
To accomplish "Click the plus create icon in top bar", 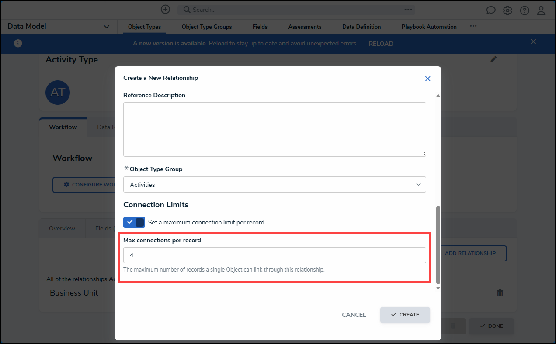I will (165, 10).
